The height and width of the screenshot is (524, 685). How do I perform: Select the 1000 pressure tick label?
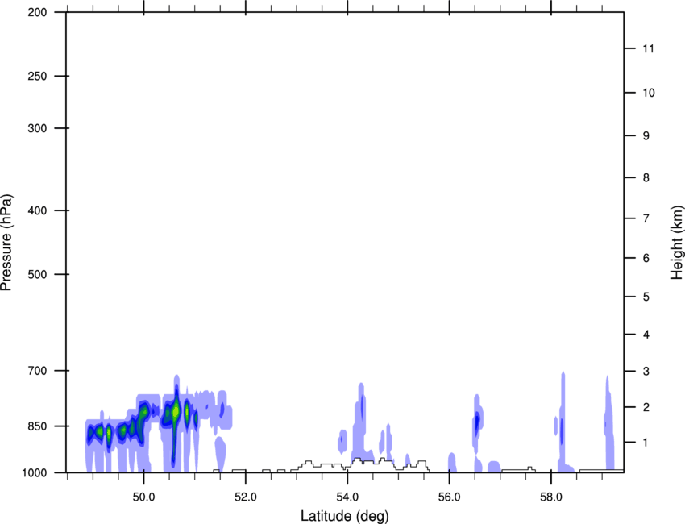(x=35, y=472)
